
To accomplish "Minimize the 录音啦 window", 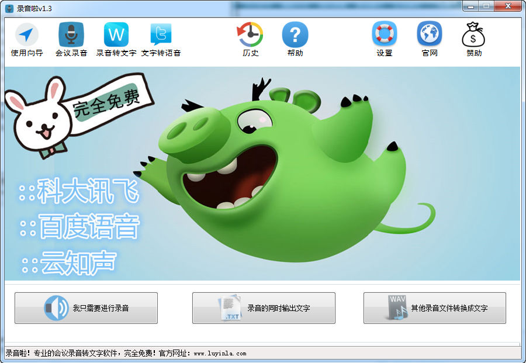I will pos(470,6).
